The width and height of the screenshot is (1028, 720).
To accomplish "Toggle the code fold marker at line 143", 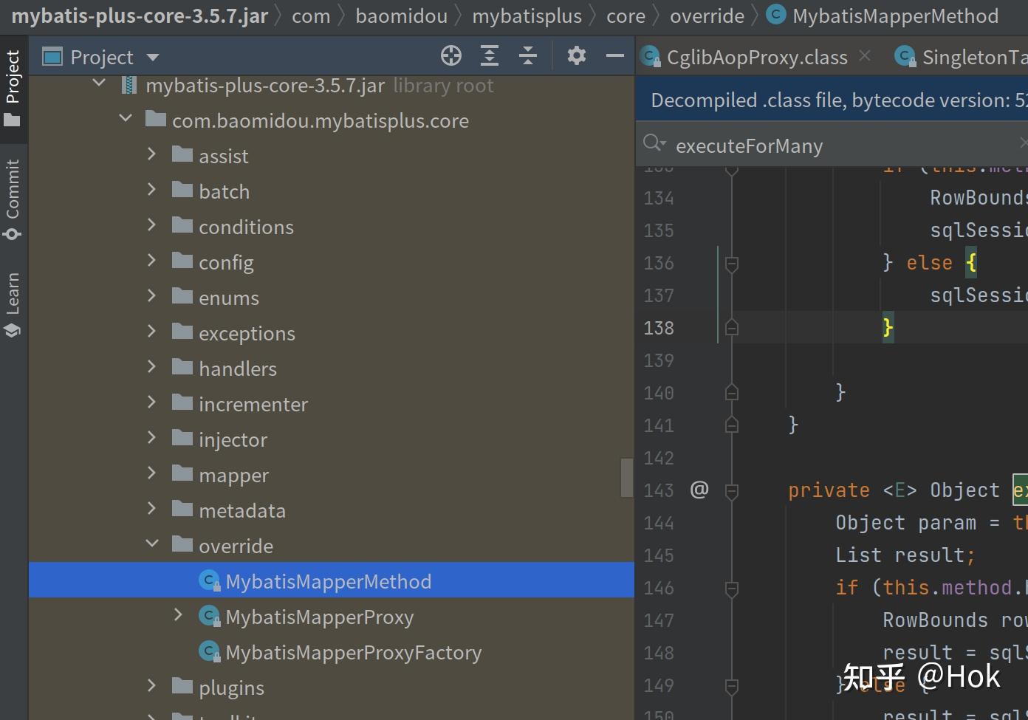I will tap(731, 490).
